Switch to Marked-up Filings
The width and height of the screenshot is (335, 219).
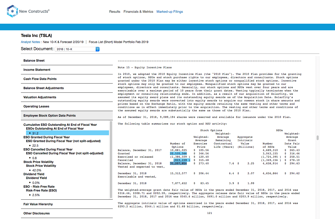pyautogui.click(x=170, y=12)
